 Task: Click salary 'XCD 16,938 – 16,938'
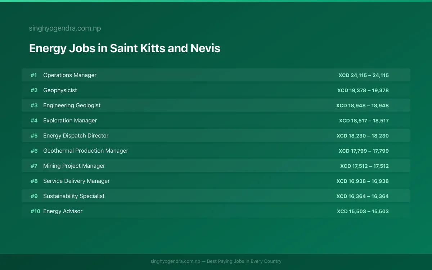[x=363, y=181]
